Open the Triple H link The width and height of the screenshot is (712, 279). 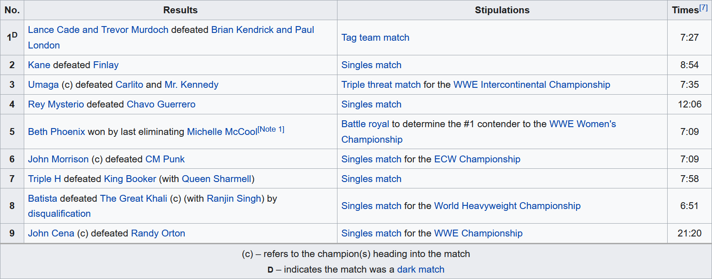tap(44, 179)
